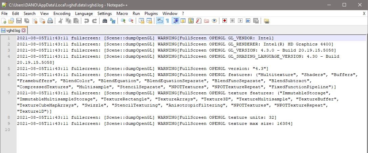Click the Cut scissors icon

(60, 21)
